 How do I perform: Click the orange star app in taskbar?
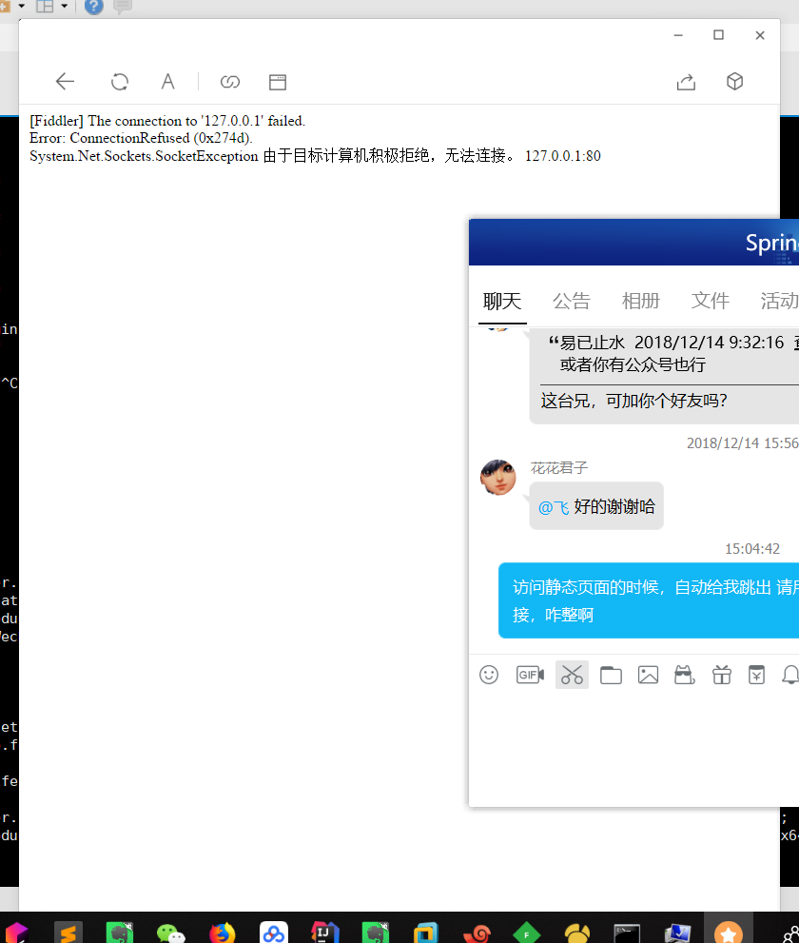[x=728, y=933]
